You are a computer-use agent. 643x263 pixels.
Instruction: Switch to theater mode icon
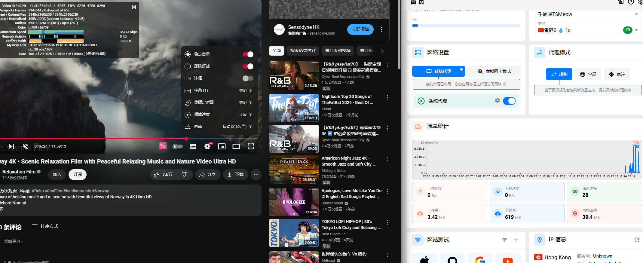[x=236, y=146]
